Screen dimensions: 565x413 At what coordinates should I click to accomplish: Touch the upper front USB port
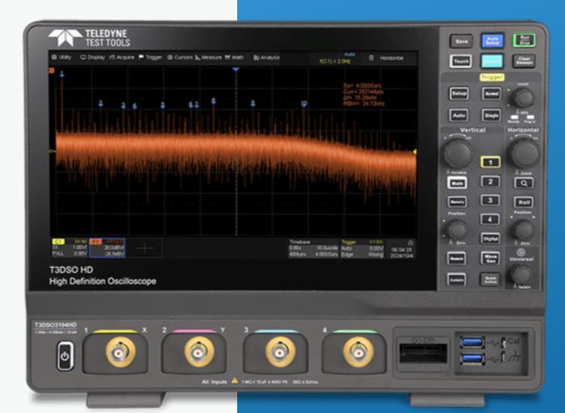471,341
